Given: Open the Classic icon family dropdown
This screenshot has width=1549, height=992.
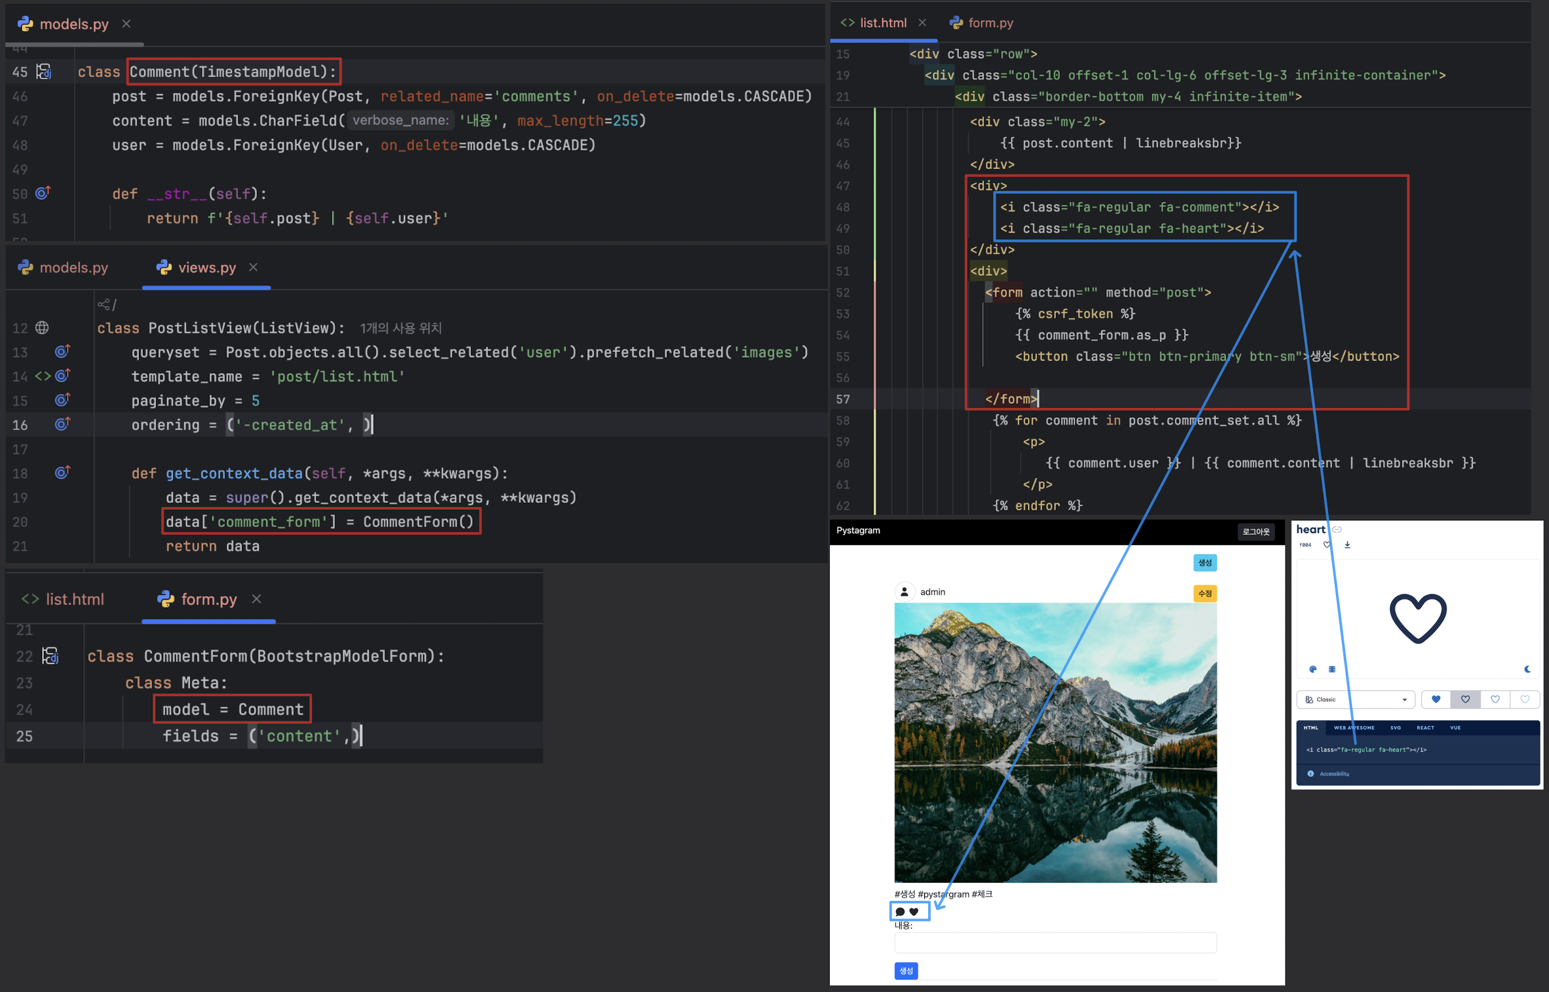Looking at the screenshot, I should point(1355,699).
